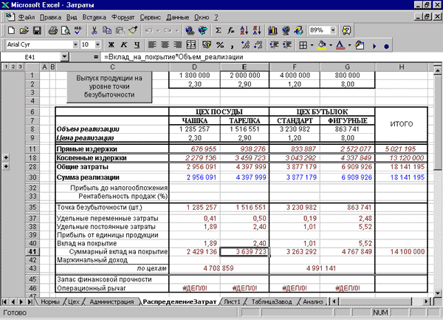Cut selection with scissors icon
This screenshot has height=320, width=443.
coord(94,30)
